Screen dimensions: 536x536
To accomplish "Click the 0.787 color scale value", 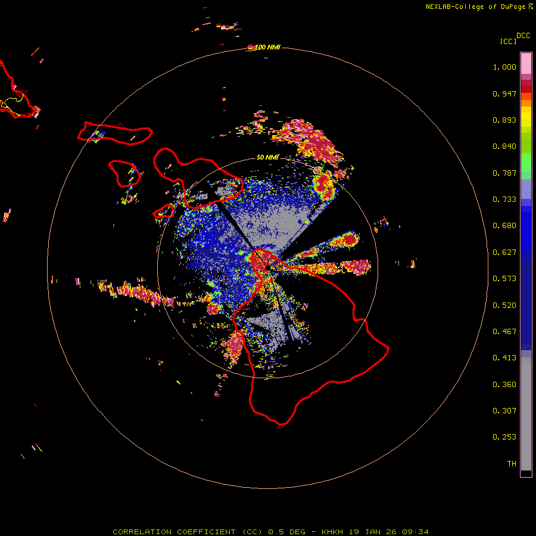I will [x=504, y=173].
